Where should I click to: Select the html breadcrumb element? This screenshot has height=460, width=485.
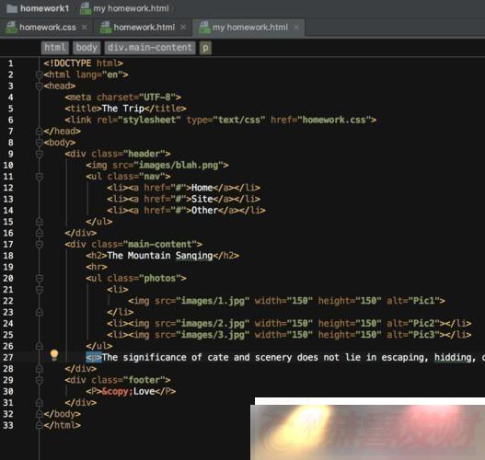coord(54,48)
